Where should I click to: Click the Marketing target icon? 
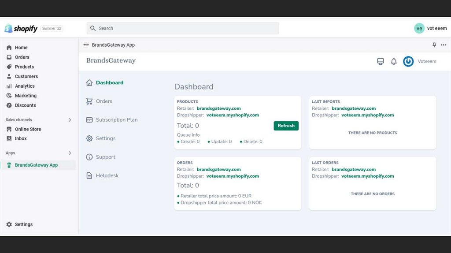[x=9, y=96]
